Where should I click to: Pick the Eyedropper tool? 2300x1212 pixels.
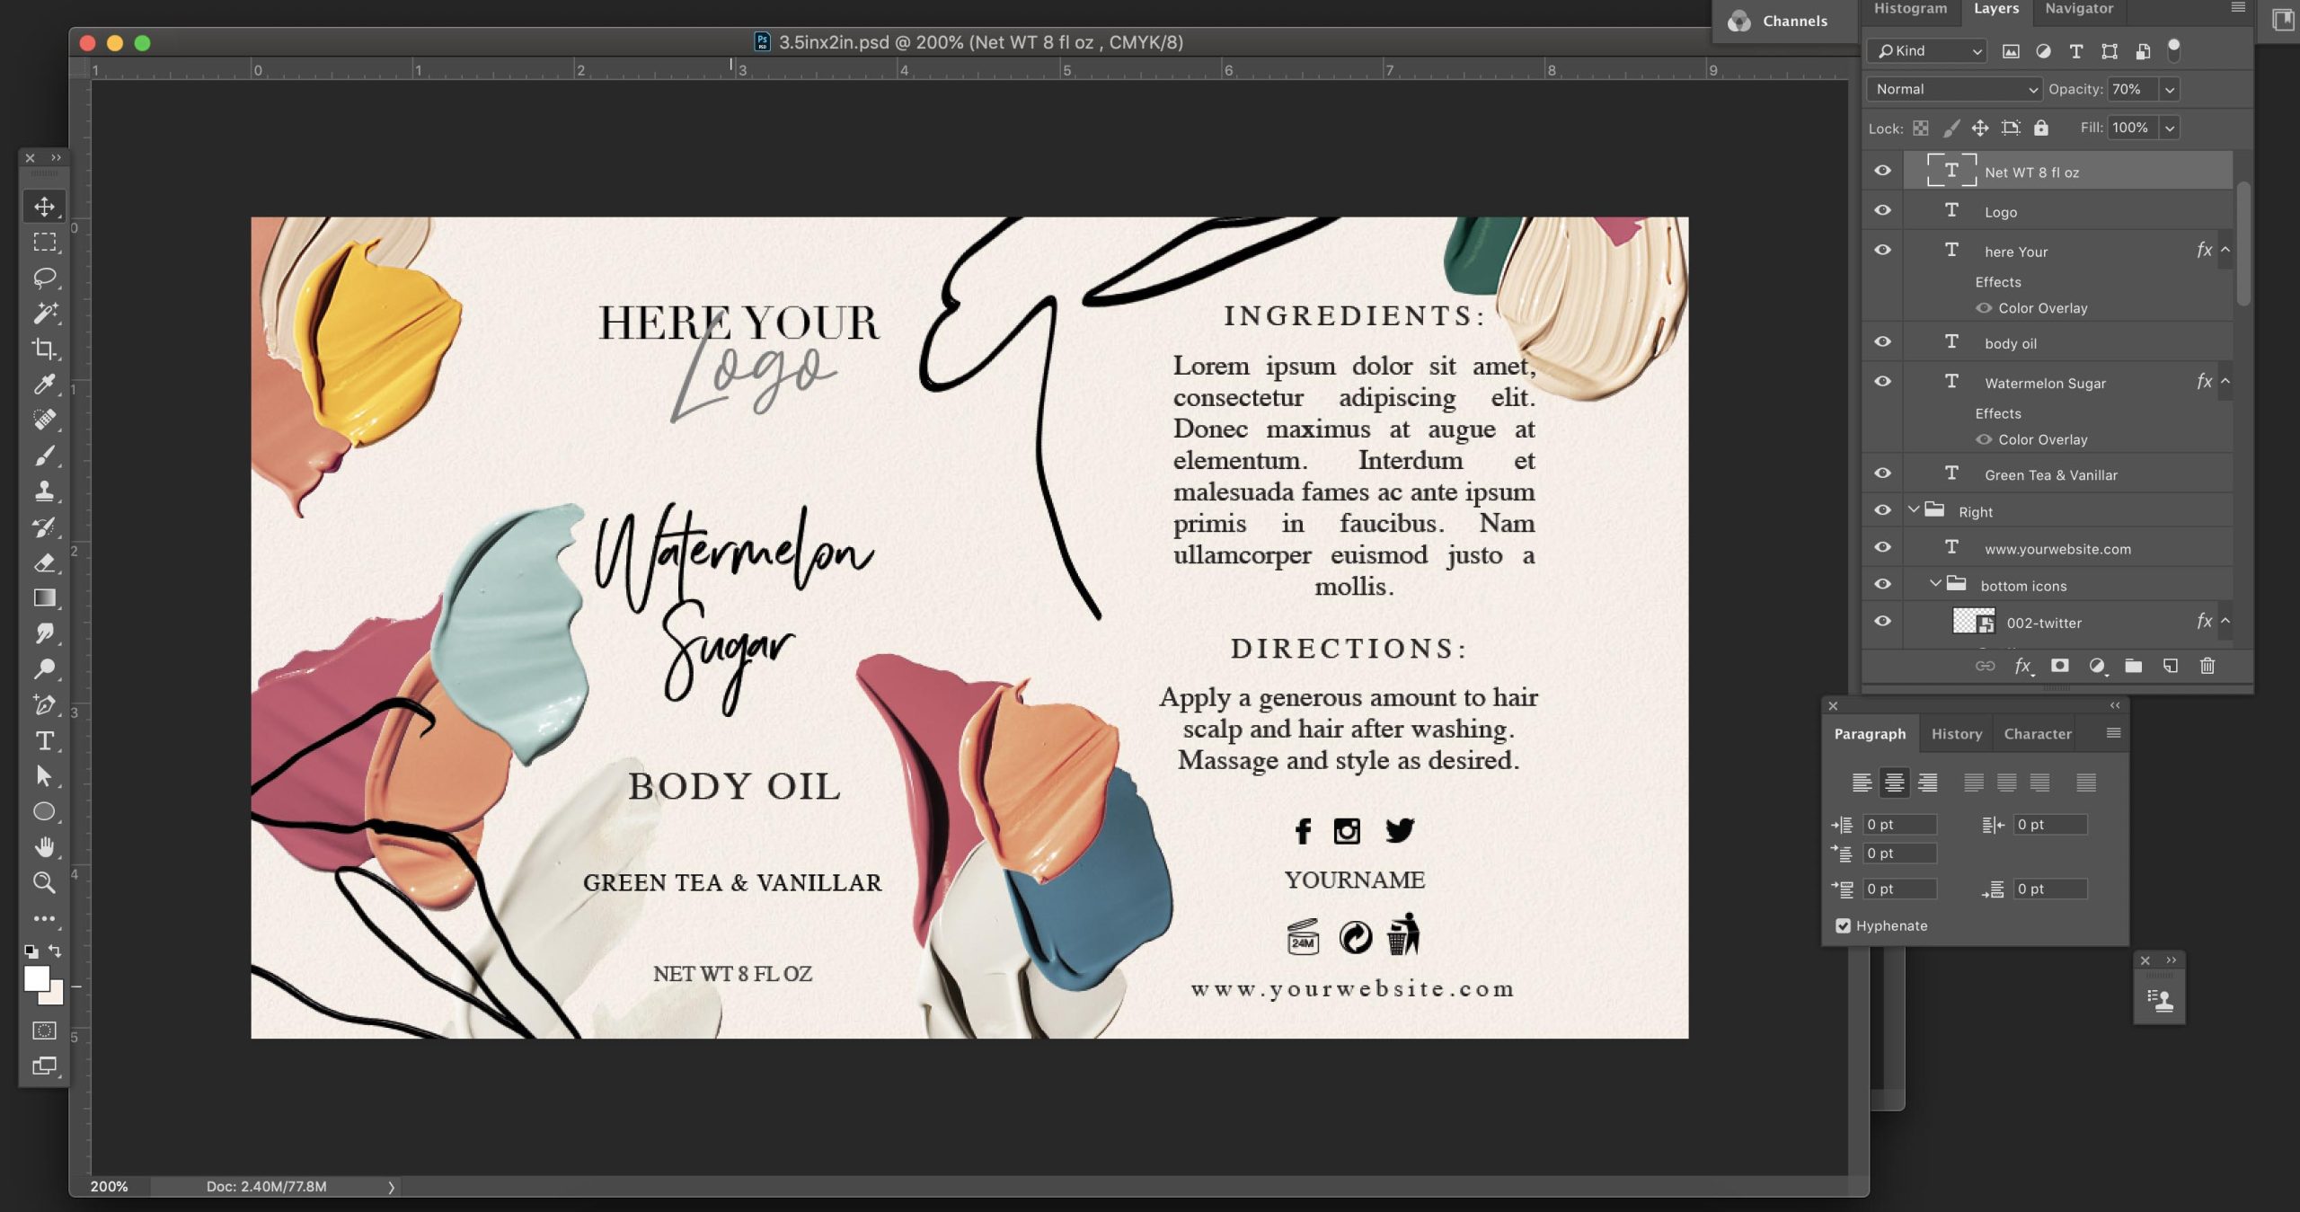point(43,385)
